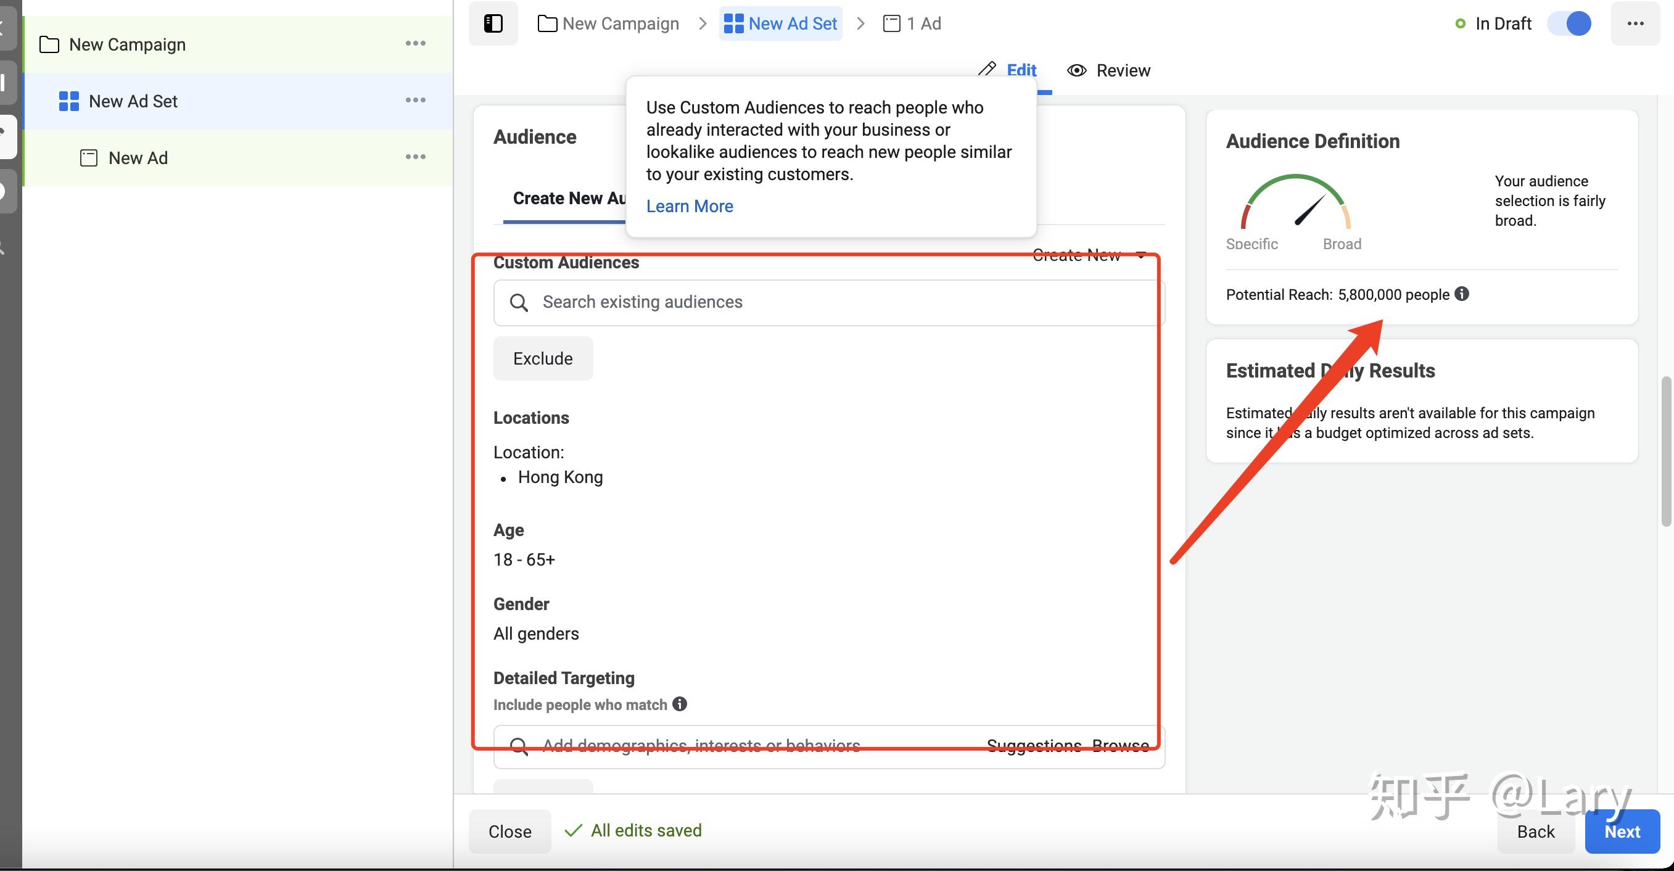Open top-right more options ellipsis button
This screenshot has height=871, width=1674.
(x=1635, y=24)
